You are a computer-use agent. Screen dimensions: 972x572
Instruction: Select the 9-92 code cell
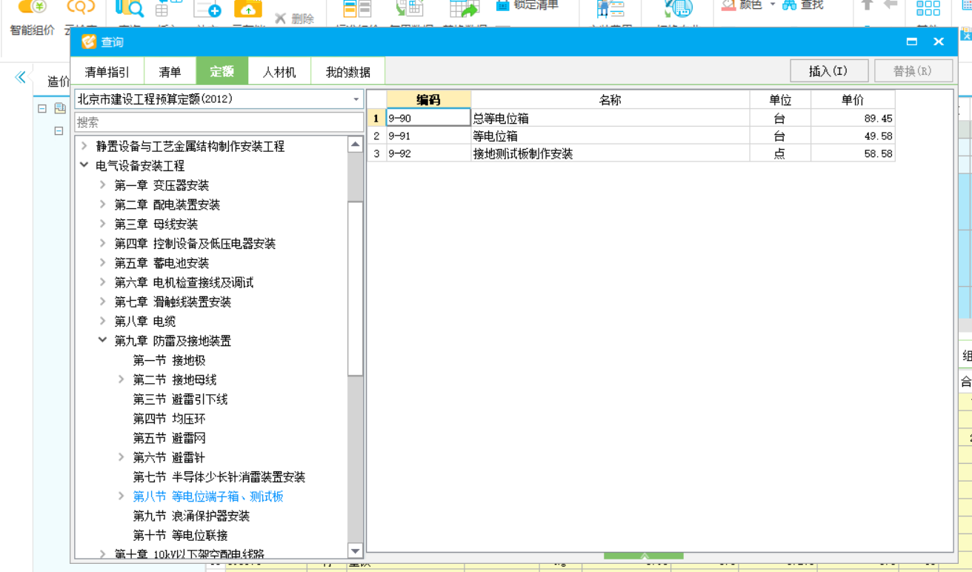[x=428, y=153]
